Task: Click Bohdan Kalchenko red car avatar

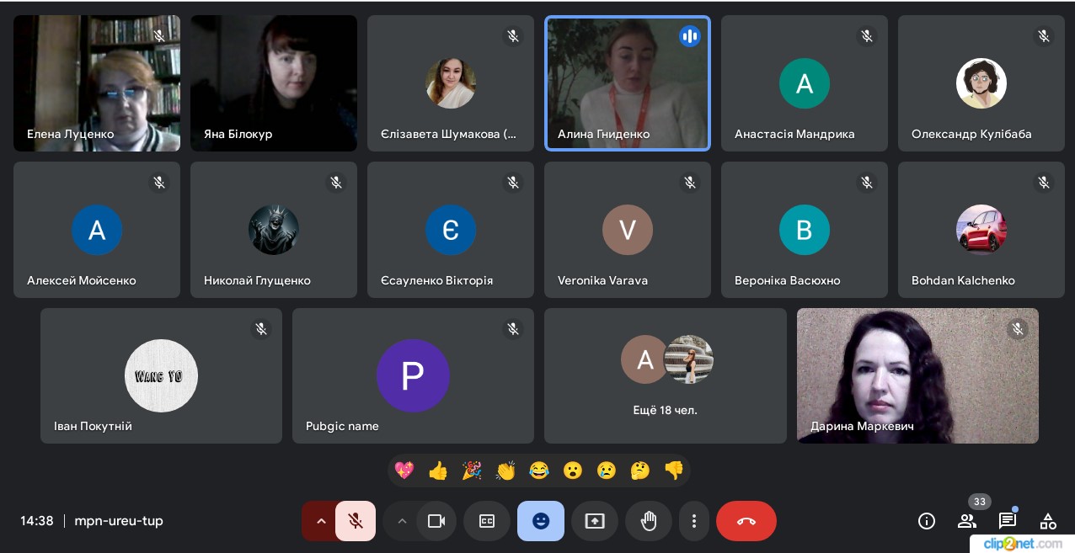Action: [981, 230]
